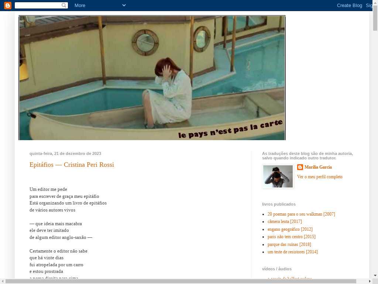Click the horizontal scrollbar right arrow
Image resolution: width=378 pixels, height=284 pixels.
tap(370, 281)
